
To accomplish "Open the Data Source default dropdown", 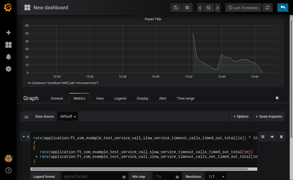I will pyautogui.click(x=68, y=116).
